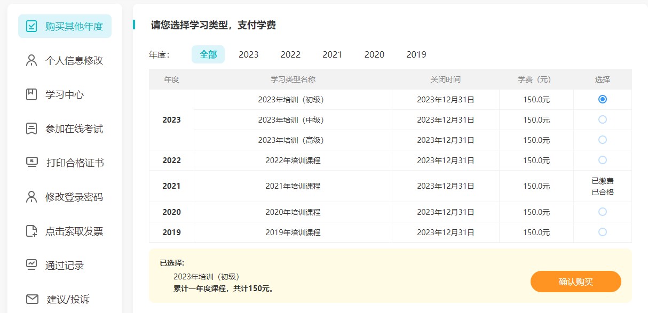Select radio for 2023年培训（初级）

pos(603,99)
